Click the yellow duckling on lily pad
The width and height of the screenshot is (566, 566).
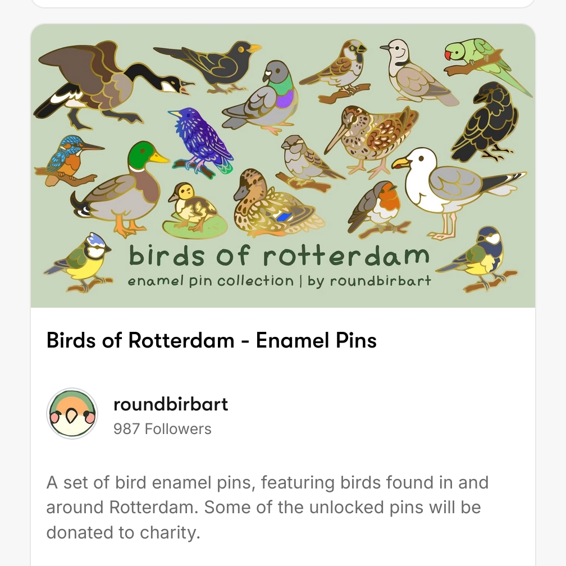tap(194, 208)
